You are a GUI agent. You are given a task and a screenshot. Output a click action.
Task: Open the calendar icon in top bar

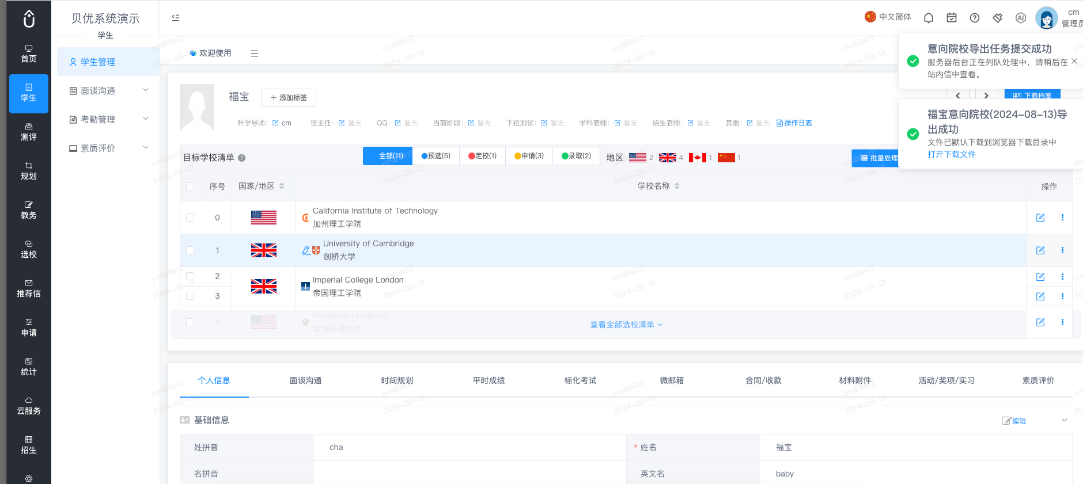pos(952,18)
